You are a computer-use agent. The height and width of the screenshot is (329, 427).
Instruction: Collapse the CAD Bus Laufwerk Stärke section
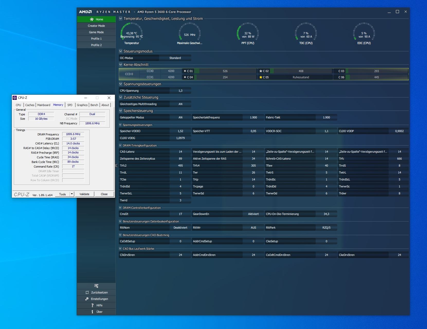point(120,249)
